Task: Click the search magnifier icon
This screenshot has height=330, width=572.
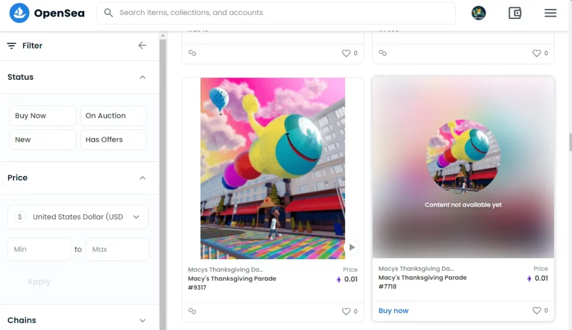Action: 108,13
